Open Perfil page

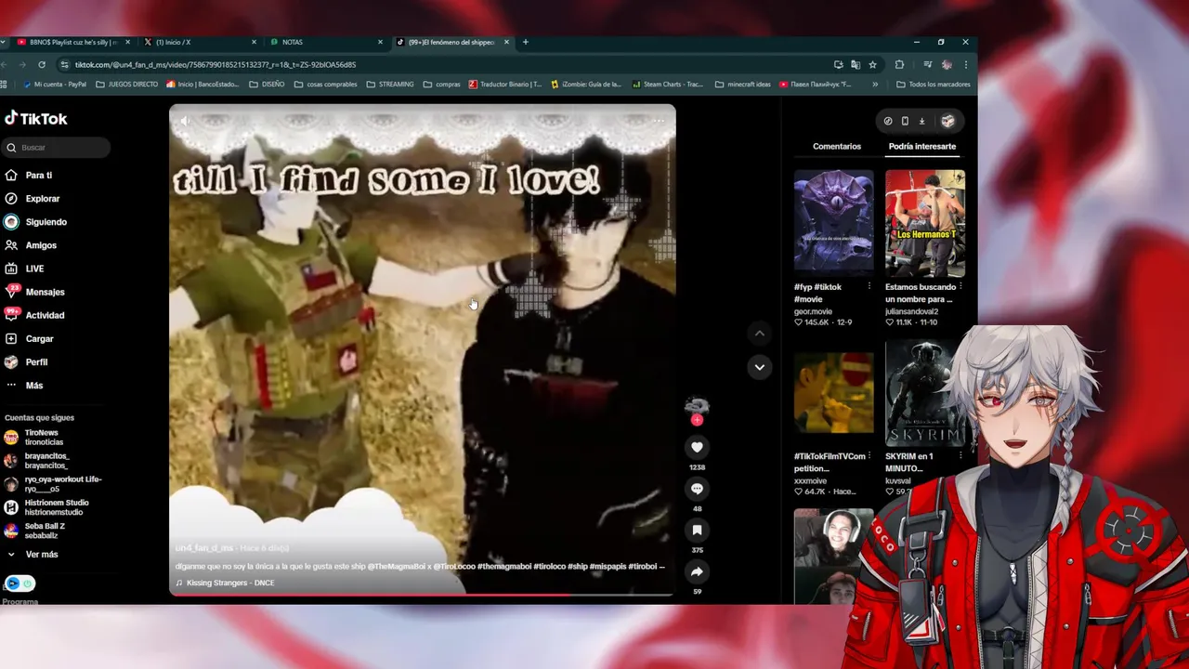[x=26, y=362]
